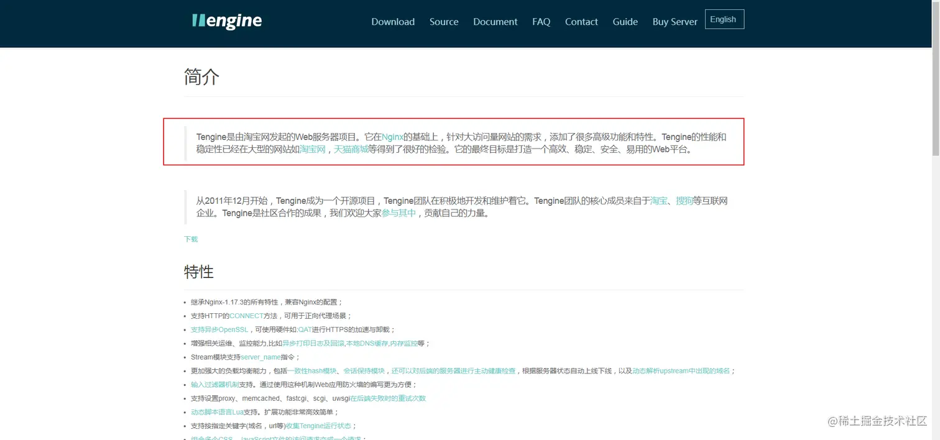Click the text 继承Nginx-1.17.3的所有特性

click(236, 302)
